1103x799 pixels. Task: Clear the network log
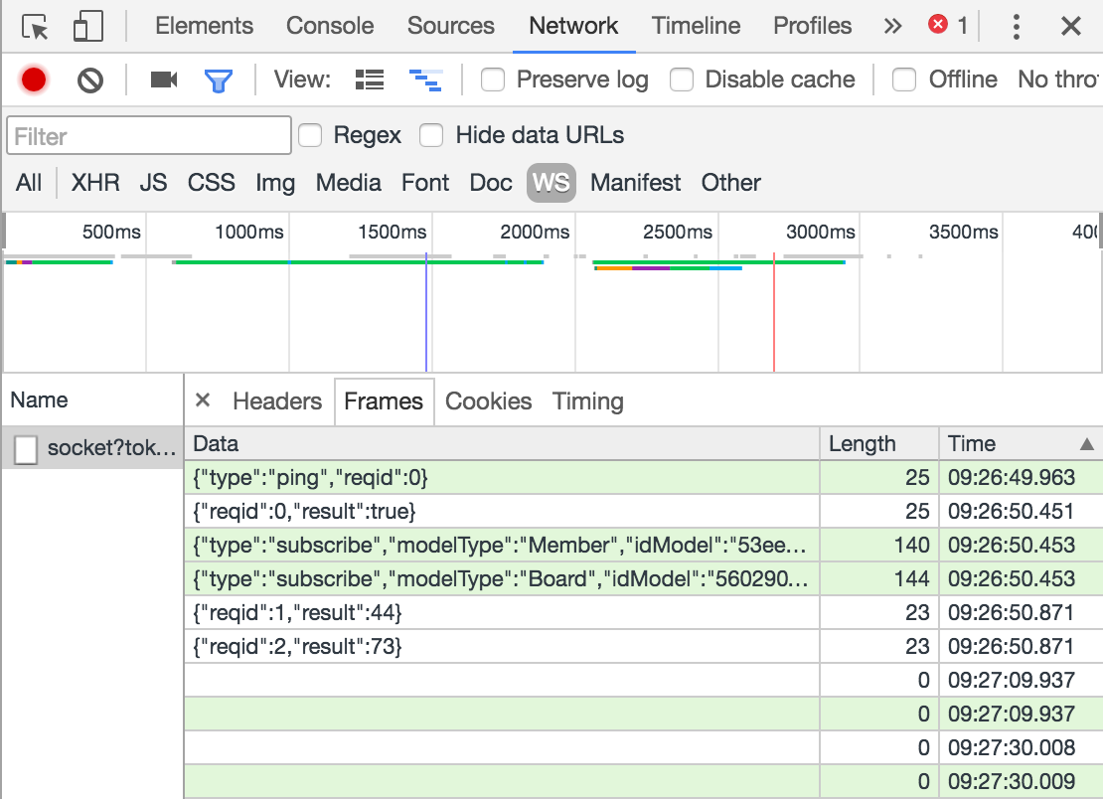(x=90, y=80)
